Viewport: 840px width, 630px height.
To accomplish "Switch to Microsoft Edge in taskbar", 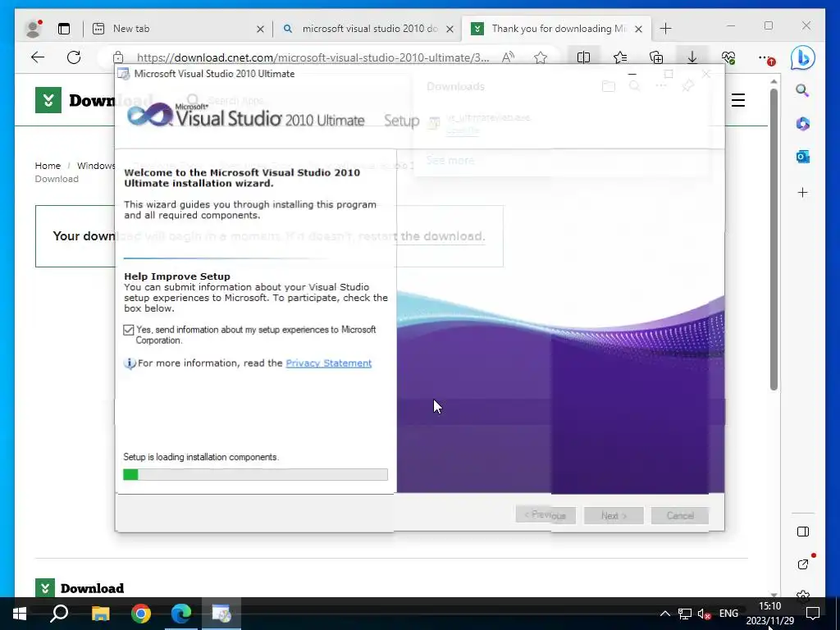I will point(181,614).
